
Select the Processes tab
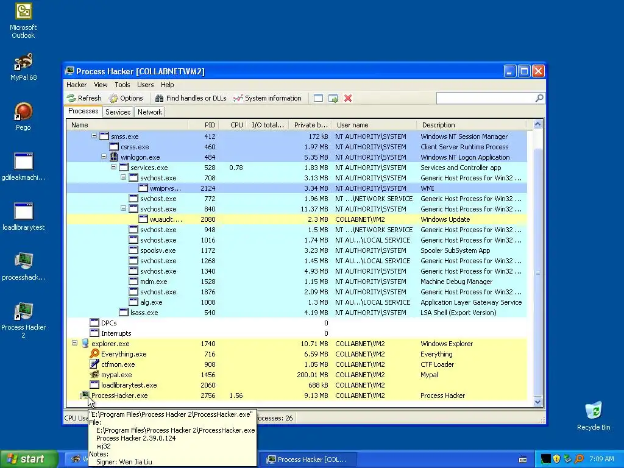(x=83, y=111)
